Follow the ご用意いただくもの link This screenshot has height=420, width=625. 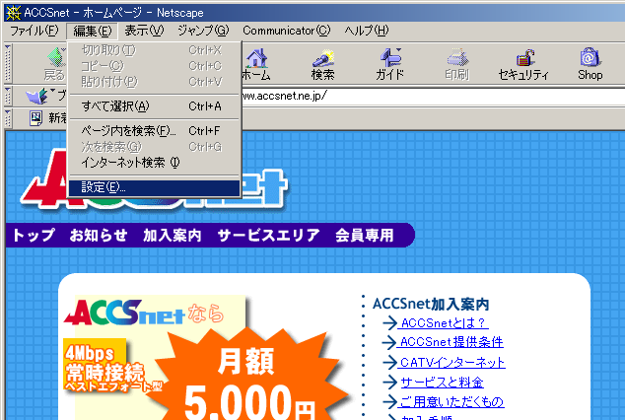[x=451, y=401]
